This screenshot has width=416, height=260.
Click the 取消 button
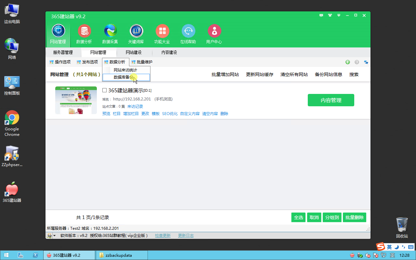click(x=314, y=217)
